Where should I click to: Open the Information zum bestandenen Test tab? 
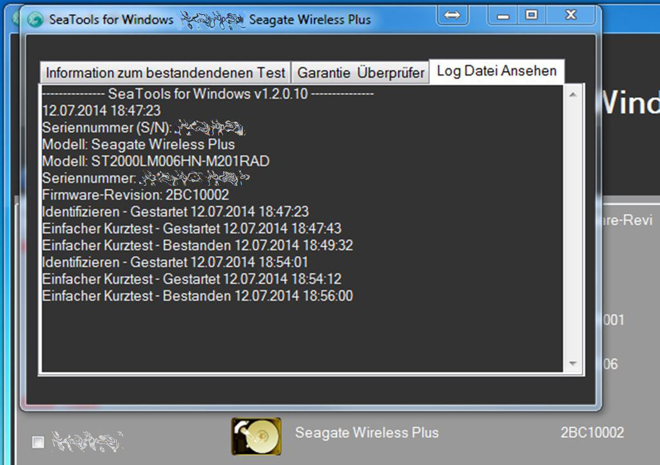[x=166, y=72]
